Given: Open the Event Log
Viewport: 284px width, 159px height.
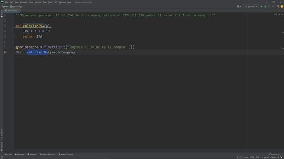Looking at the screenshot, I should 274,155.
